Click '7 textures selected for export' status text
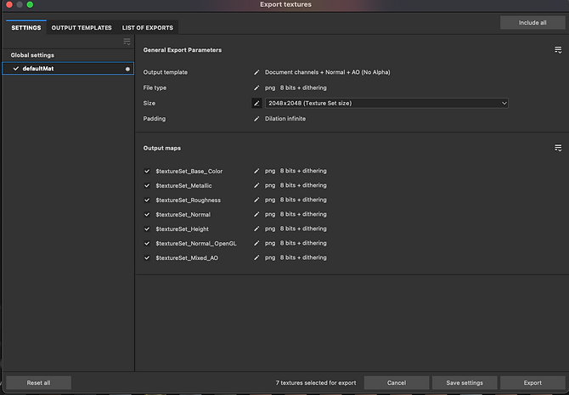This screenshot has width=569, height=395. pos(316,382)
